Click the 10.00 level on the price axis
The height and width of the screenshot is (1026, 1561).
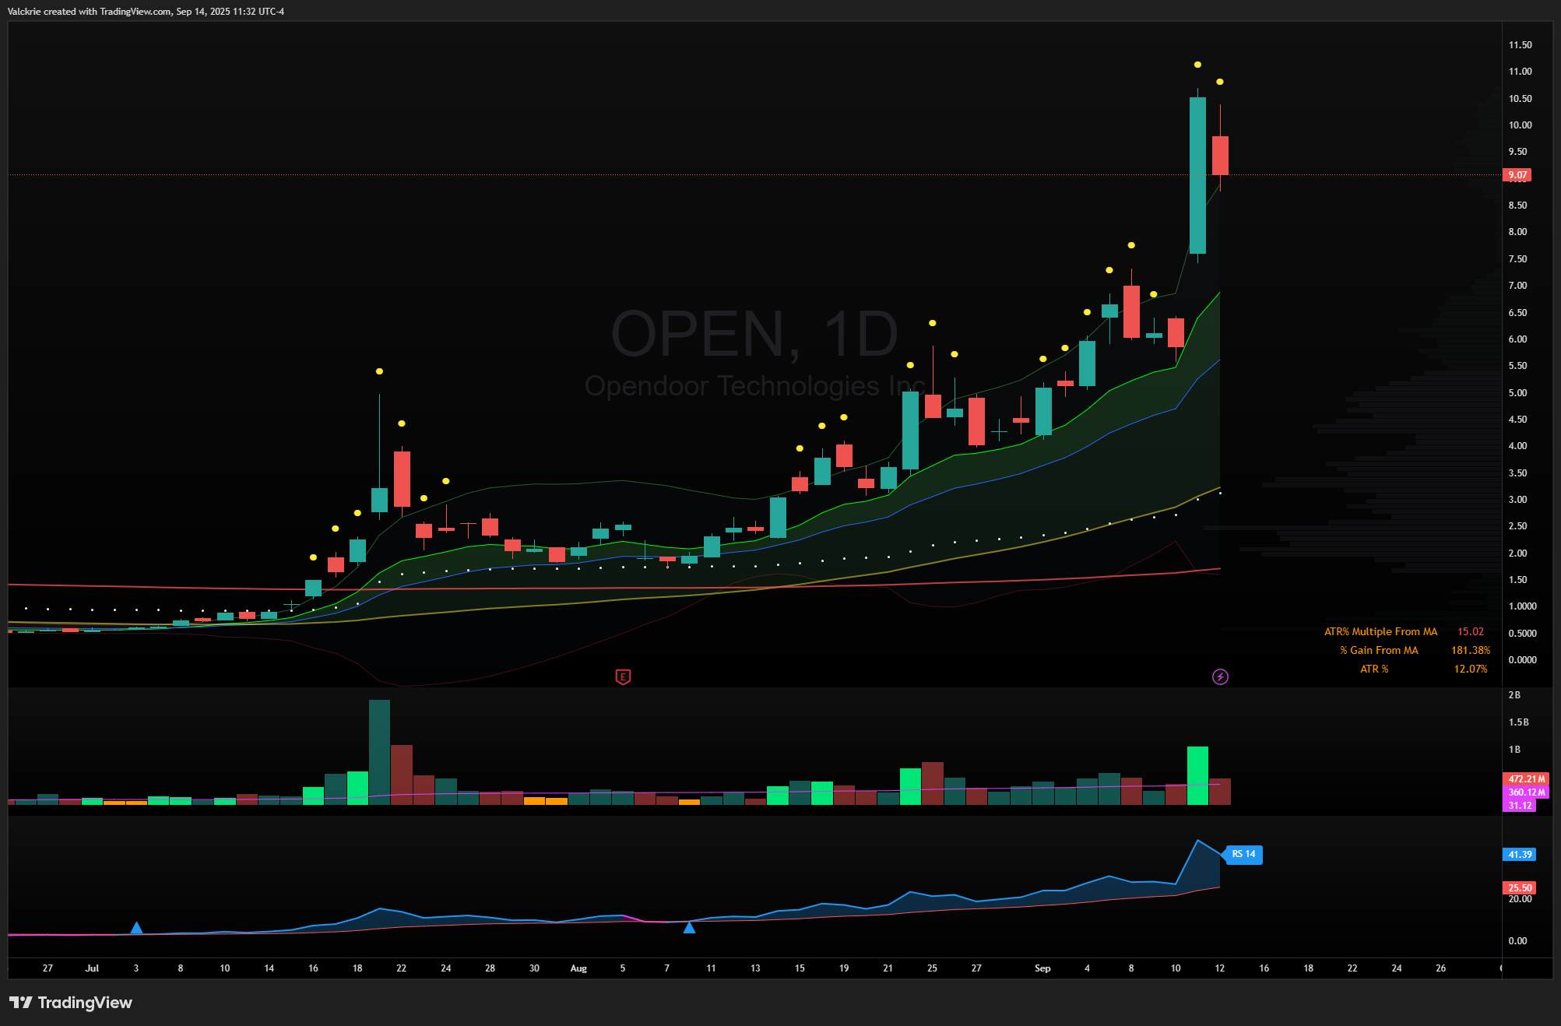click(1520, 125)
